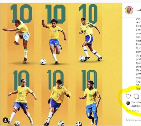Open comments via the speech bubble icon
141x126 pixels.
pos(136,96)
